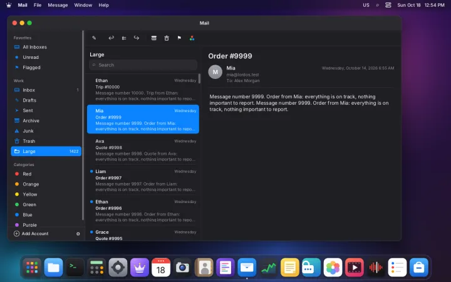
Task: Select Mia's Order #9999 email
Action: click(143, 119)
